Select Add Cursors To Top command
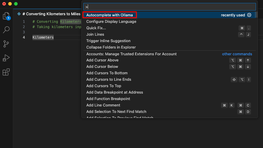 pos(170,86)
